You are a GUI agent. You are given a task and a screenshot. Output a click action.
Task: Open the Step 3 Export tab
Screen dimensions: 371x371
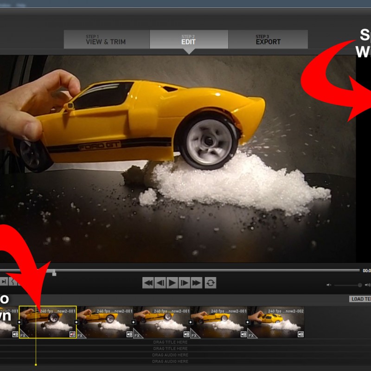pos(268,40)
